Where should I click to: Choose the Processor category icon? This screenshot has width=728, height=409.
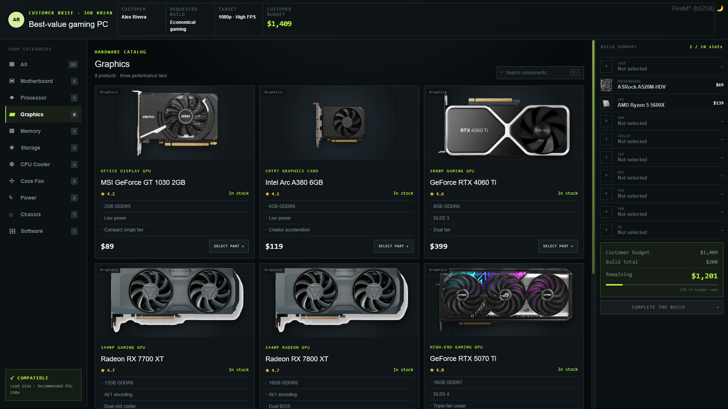12,98
